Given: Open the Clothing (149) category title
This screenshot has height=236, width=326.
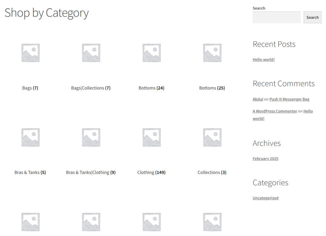Looking at the screenshot, I should (x=152, y=172).
